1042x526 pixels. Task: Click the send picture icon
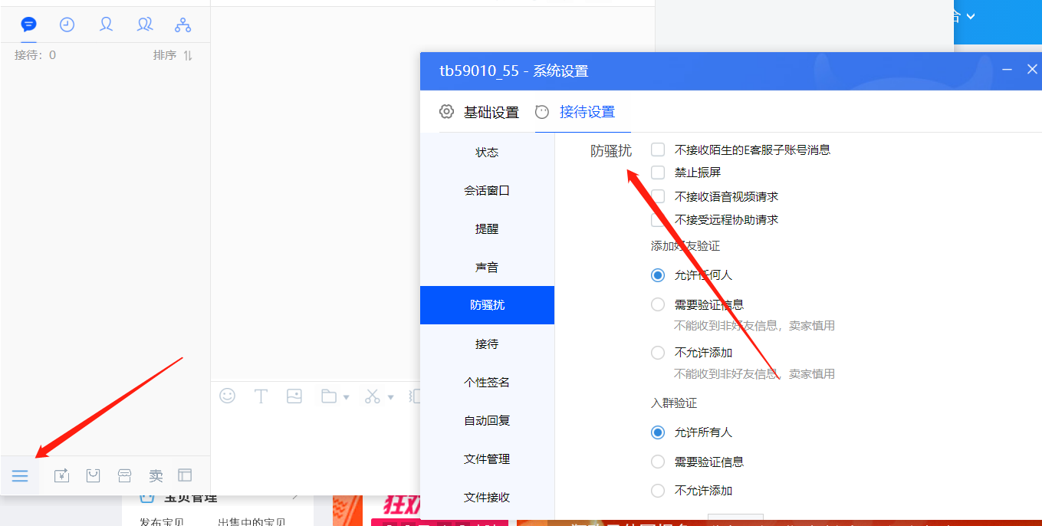[294, 396]
